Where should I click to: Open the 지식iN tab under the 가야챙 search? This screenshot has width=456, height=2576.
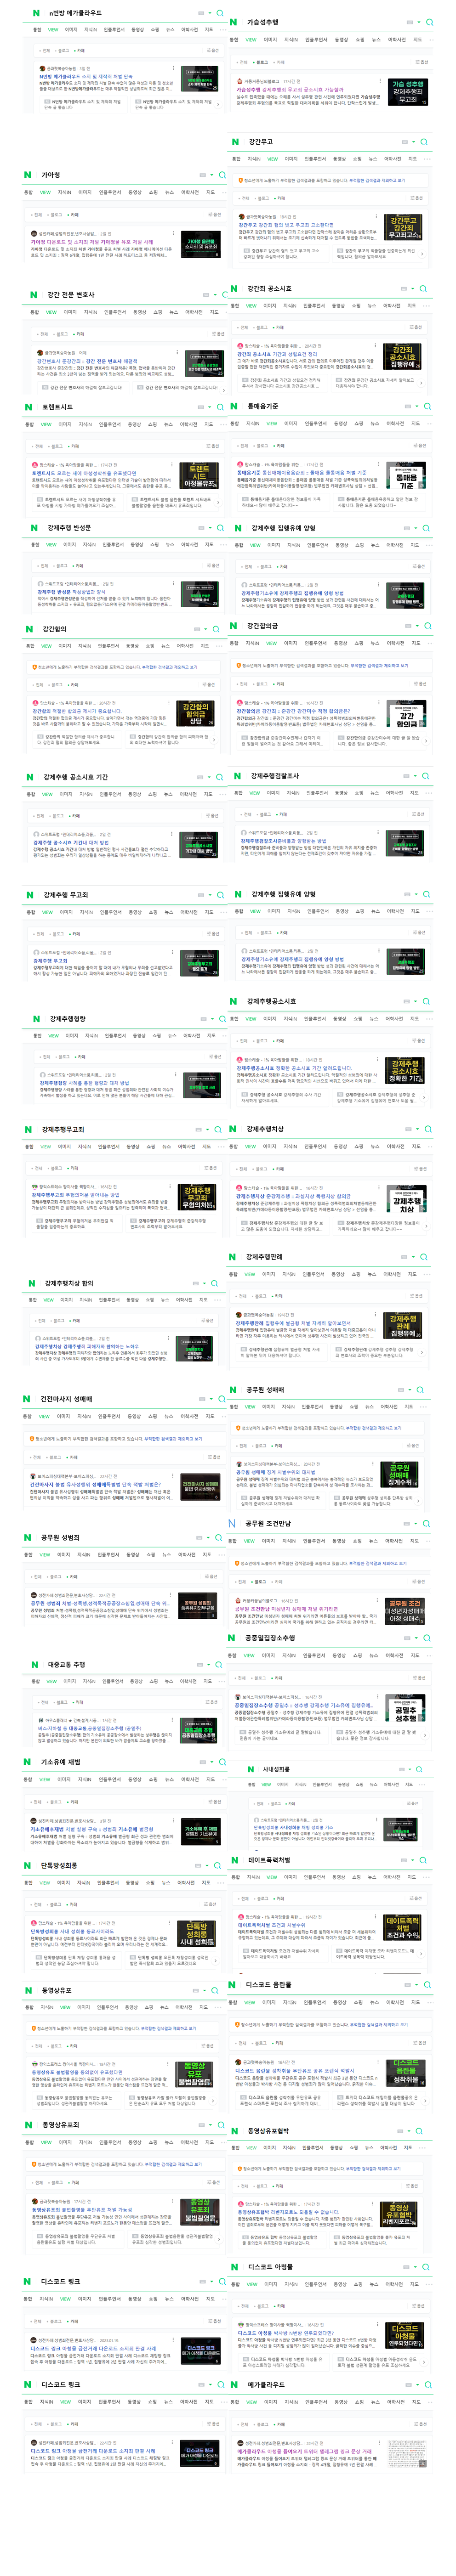coord(64,192)
